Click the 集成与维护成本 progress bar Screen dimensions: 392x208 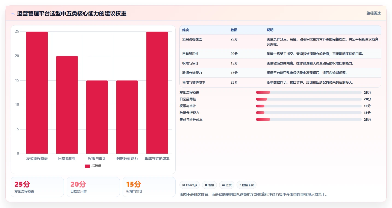(309, 119)
